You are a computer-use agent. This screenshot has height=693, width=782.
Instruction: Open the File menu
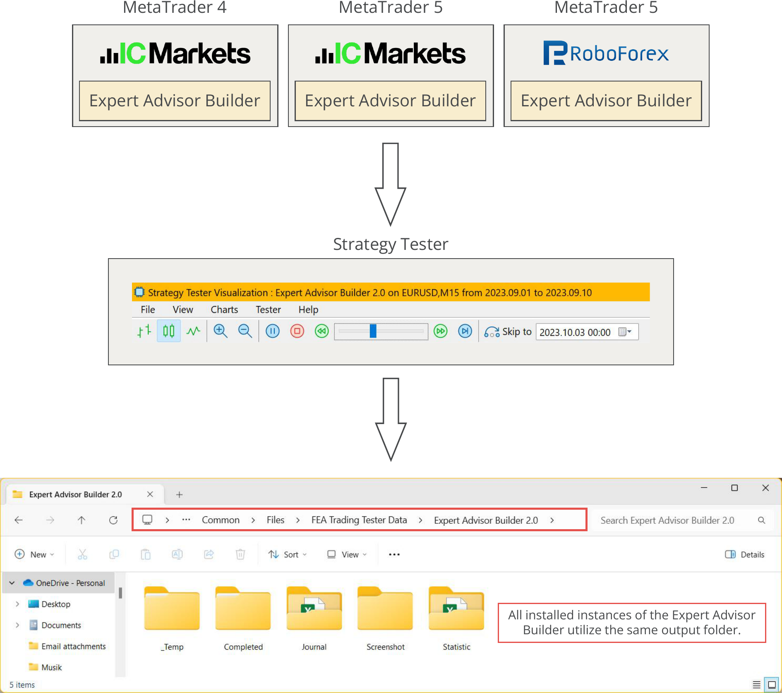click(x=148, y=310)
